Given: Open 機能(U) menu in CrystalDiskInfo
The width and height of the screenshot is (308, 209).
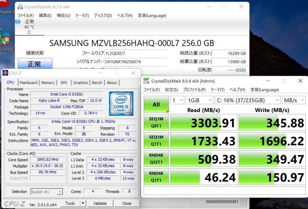Looking at the screenshot, I should pyautogui.click(x=63, y=15).
